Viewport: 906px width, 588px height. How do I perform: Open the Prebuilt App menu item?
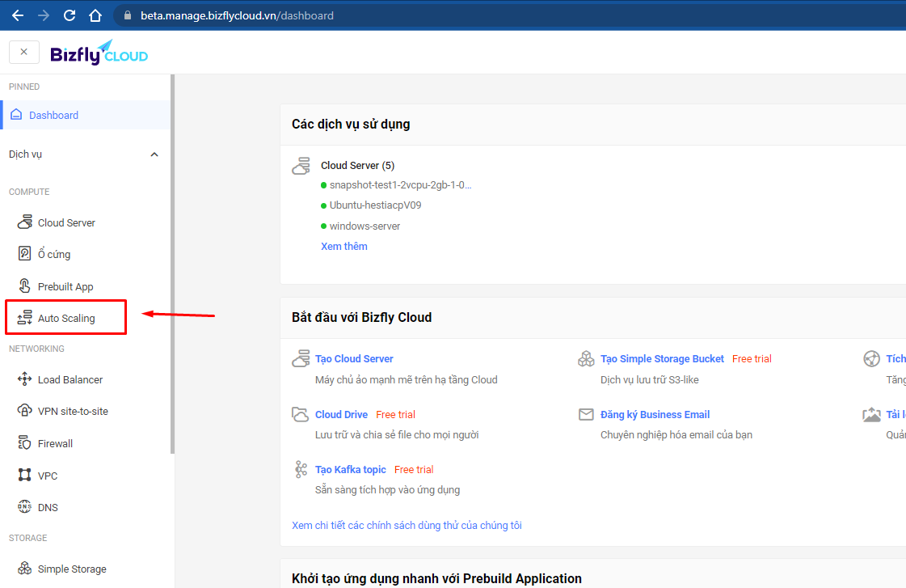coord(65,287)
